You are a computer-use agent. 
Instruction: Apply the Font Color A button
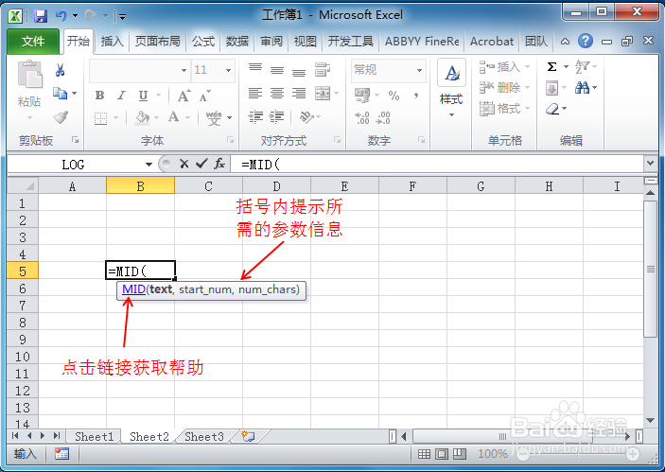(173, 116)
